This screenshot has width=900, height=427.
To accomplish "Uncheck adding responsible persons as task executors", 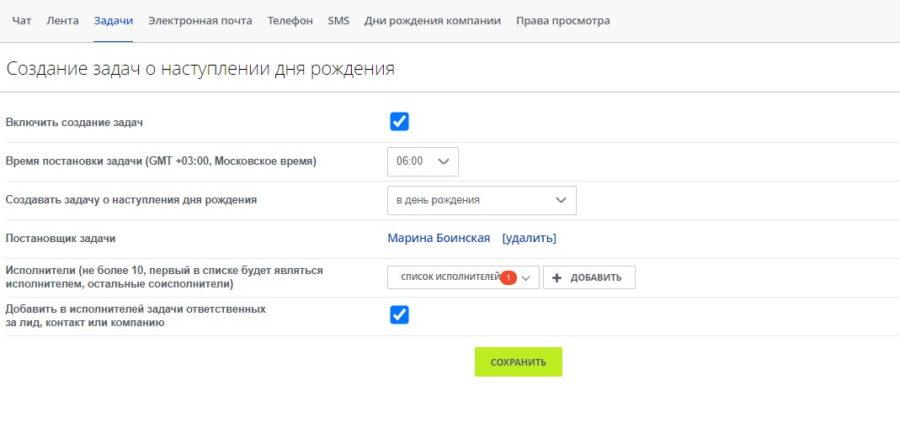I will pos(399,315).
